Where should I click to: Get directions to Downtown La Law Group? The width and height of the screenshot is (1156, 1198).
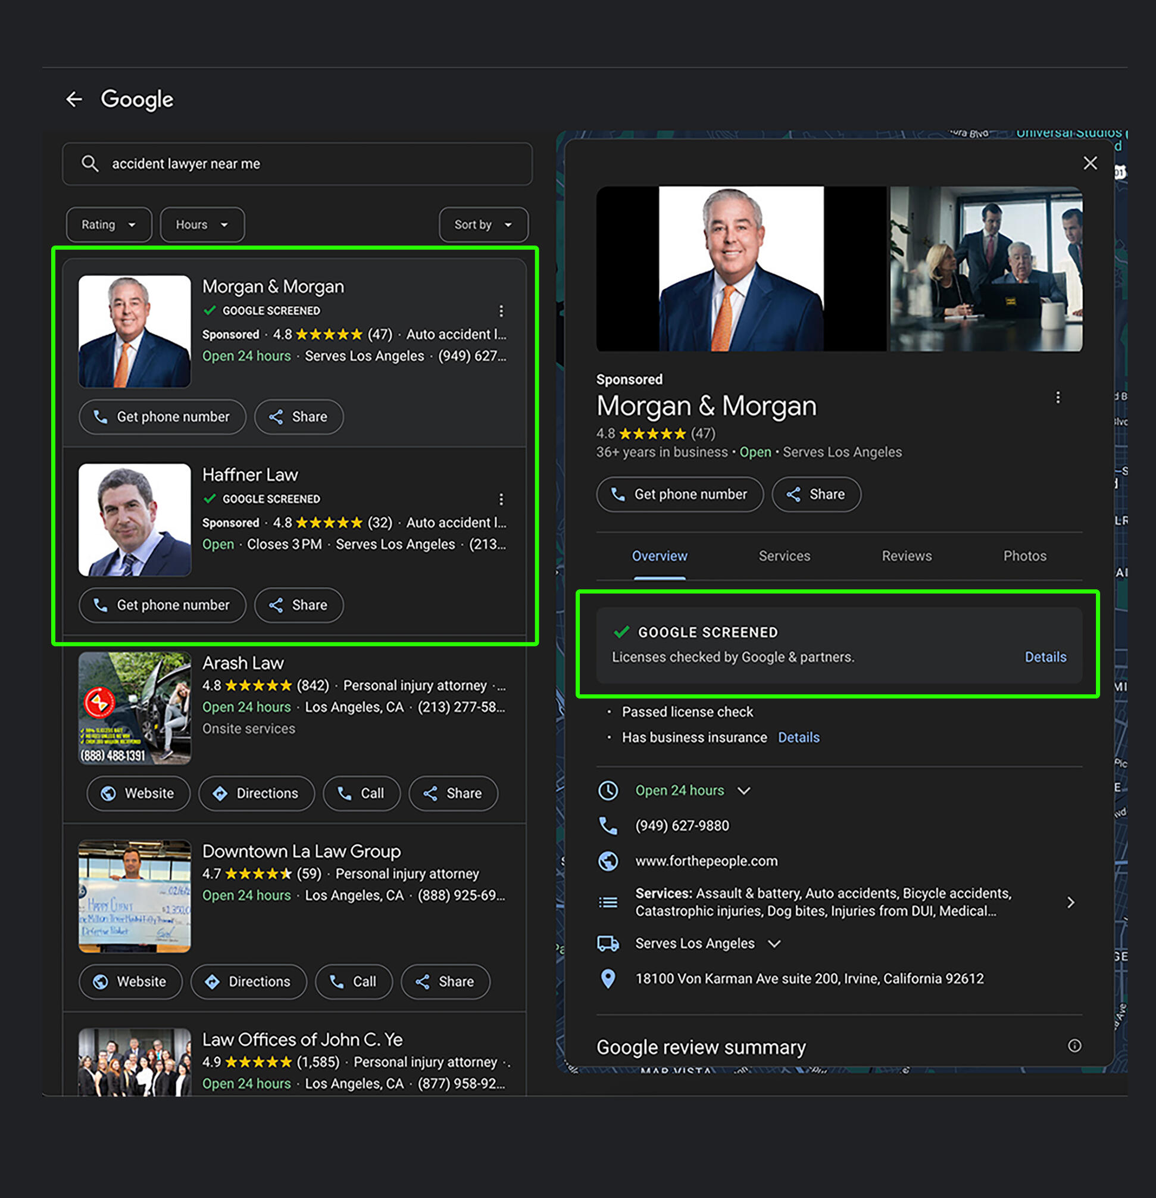(249, 982)
